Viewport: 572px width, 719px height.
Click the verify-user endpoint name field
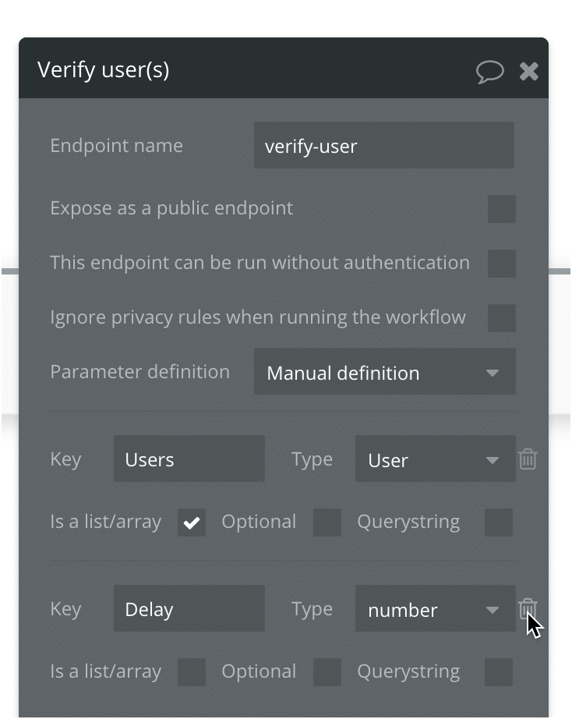click(383, 145)
